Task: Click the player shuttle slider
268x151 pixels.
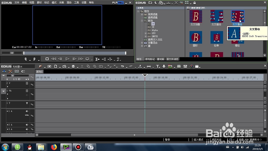Action: 12,53
